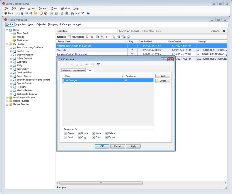Expand the Comfort Food cookbook node
Screen dimensions: 232x194
[11, 51]
